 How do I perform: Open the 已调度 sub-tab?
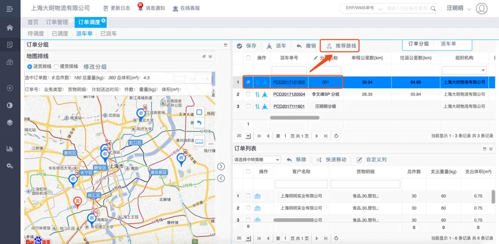click(60, 34)
